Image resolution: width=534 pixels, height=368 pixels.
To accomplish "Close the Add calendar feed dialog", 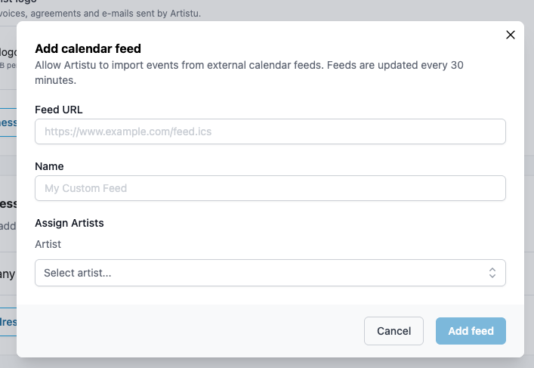I will tap(511, 35).
